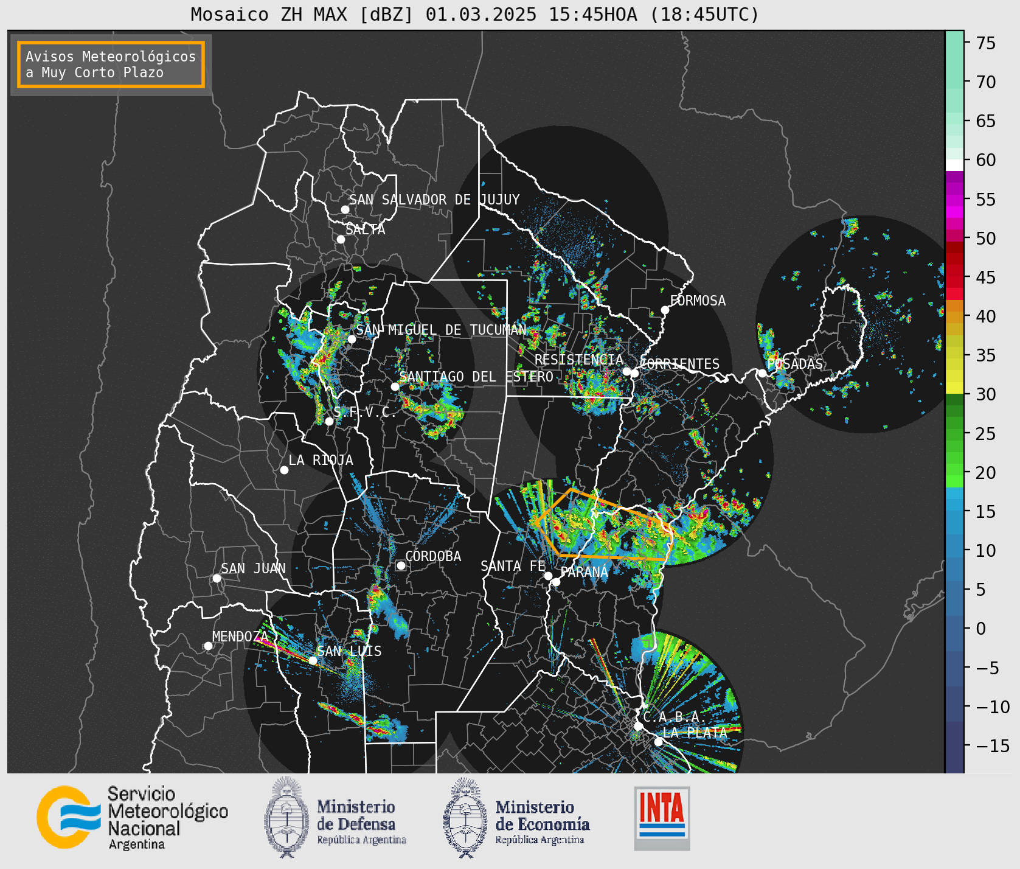
Task: Click the San Miguel de Tucumán label
Action: coord(441,330)
